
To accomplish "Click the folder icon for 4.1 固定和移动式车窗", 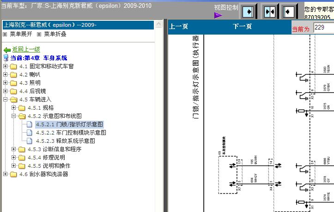I will coord(13,66).
